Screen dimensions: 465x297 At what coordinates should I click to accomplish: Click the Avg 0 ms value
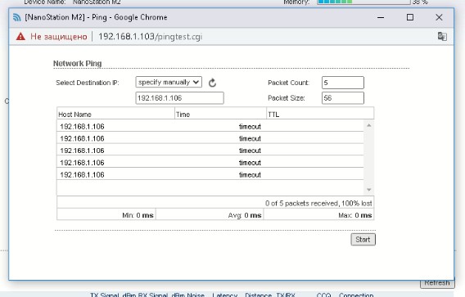tap(245, 215)
